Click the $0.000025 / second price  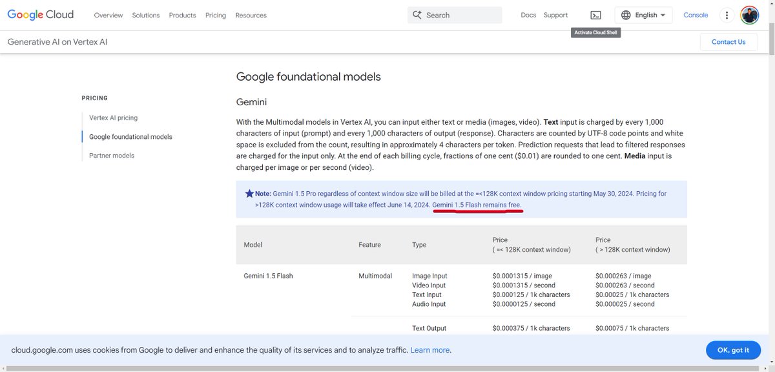(625, 304)
